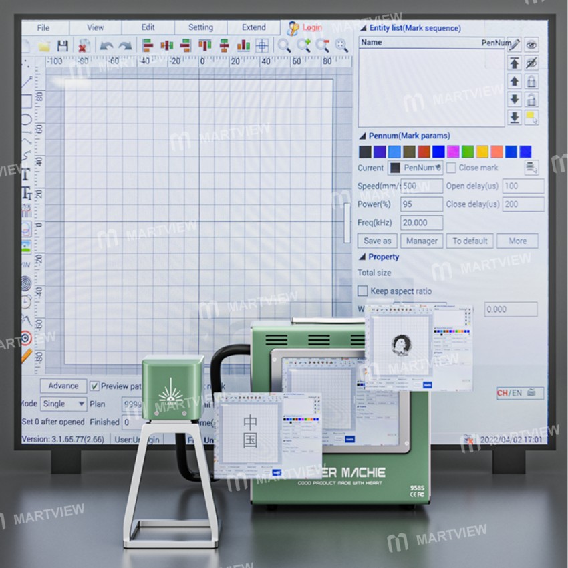Zoom in using the plus magnifier

303,45
